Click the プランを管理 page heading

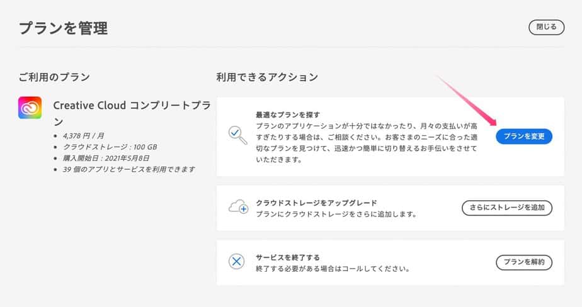(x=63, y=28)
